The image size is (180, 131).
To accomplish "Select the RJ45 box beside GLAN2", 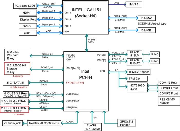I will [155, 61].
